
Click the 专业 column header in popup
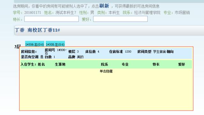pos(125,64)
